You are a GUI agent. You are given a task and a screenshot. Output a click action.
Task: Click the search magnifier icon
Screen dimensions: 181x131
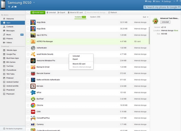(x=145, y=7)
